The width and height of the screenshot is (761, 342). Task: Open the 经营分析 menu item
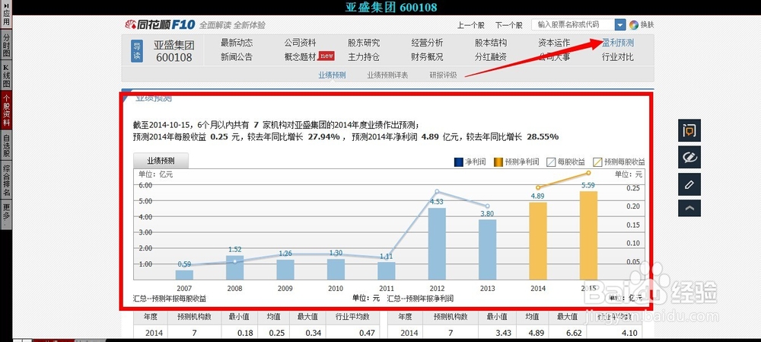(427, 43)
